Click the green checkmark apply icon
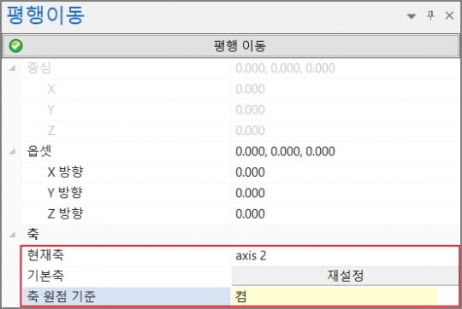Viewport: 462px width, 309px height. click(15, 46)
